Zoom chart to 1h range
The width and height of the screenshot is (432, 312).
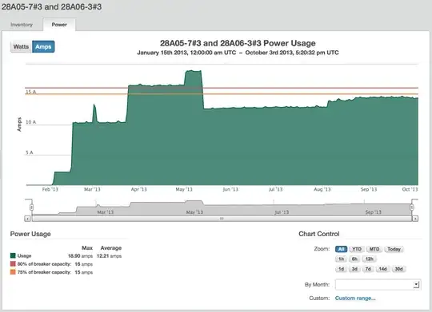pyautogui.click(x=341, y=259)
